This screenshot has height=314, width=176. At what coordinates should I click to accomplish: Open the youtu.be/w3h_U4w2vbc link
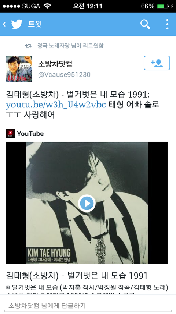click(56, 105)
